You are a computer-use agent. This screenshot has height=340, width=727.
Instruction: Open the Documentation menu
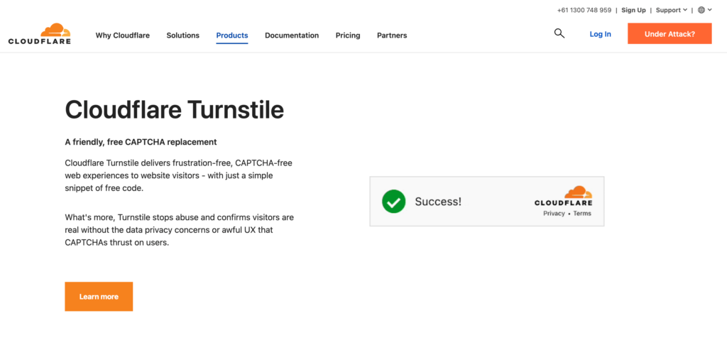point(292,35)
